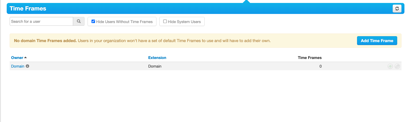Viewport: 409px width, 122px height.
Task: Click the No domain Time Frames warning banner
Action: click(x=205, y=41)
